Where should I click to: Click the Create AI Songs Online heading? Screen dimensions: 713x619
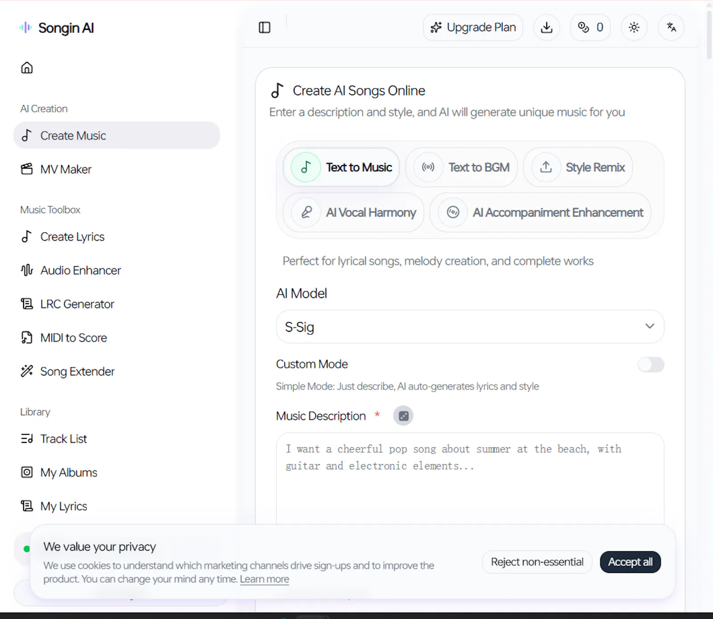(359, 91)
